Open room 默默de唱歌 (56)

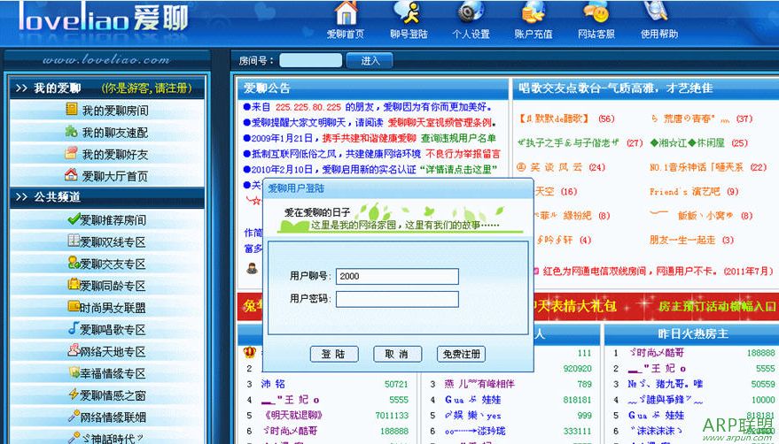point(566,119)
